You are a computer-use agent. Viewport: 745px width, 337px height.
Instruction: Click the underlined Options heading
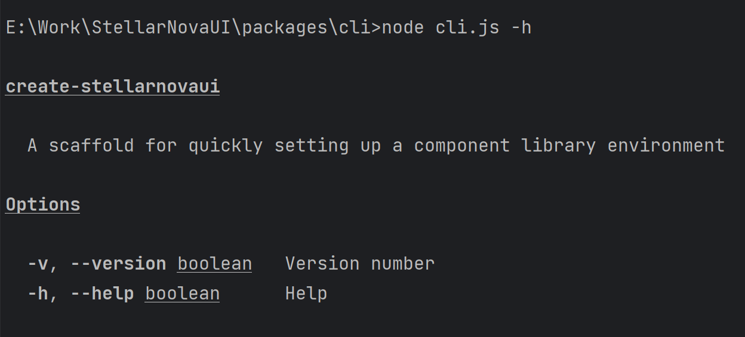click(43, 205)
